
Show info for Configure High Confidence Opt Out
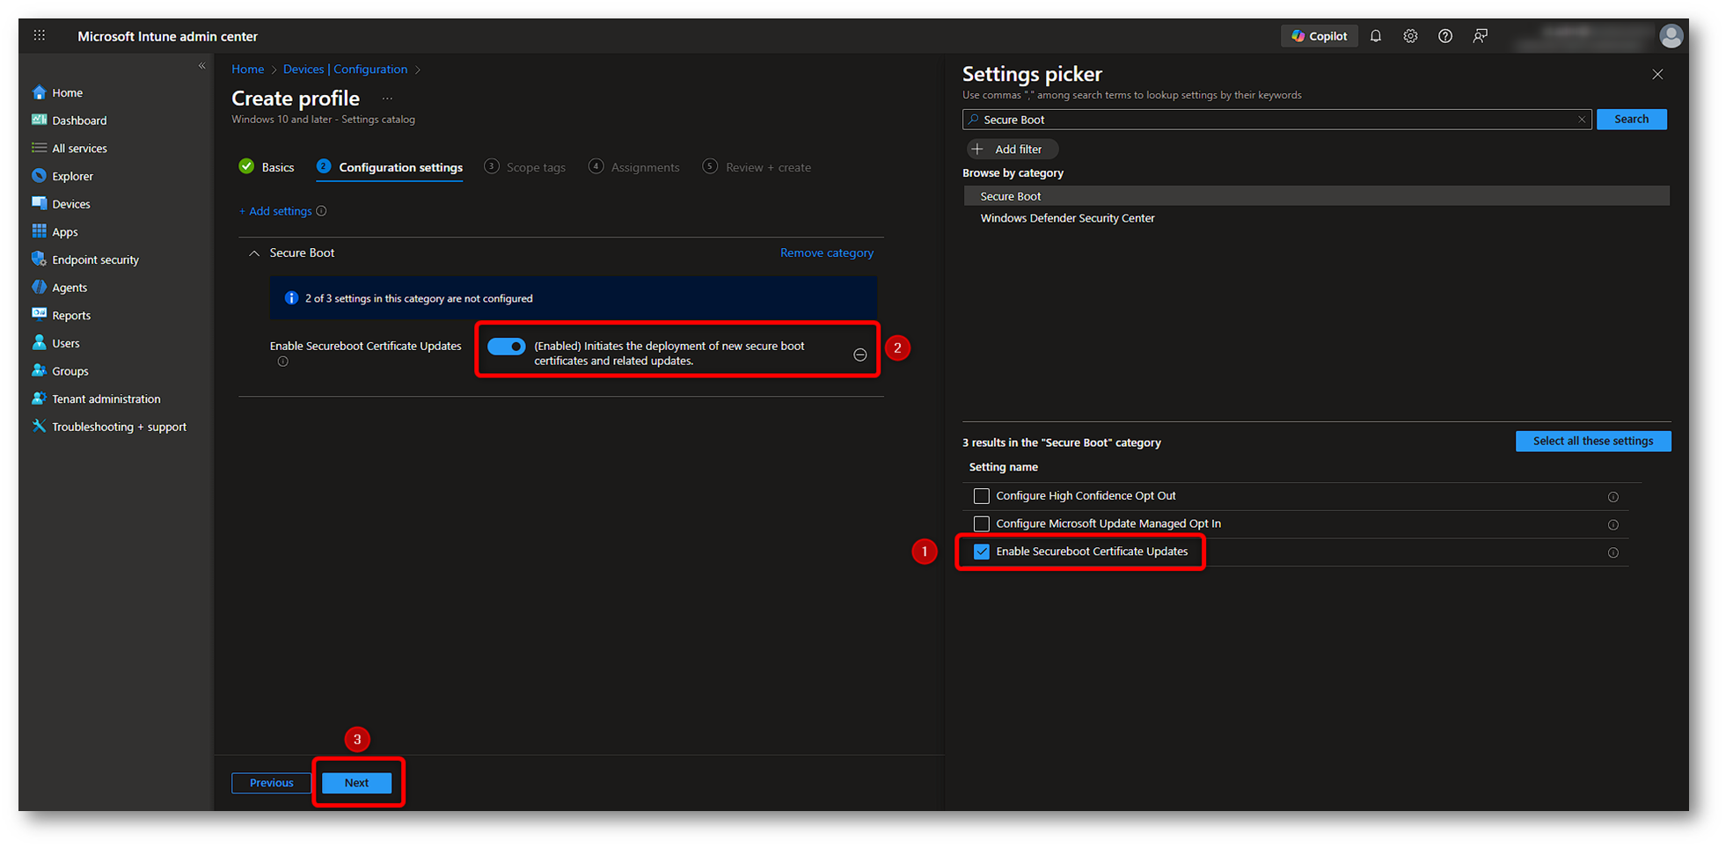1613,497
